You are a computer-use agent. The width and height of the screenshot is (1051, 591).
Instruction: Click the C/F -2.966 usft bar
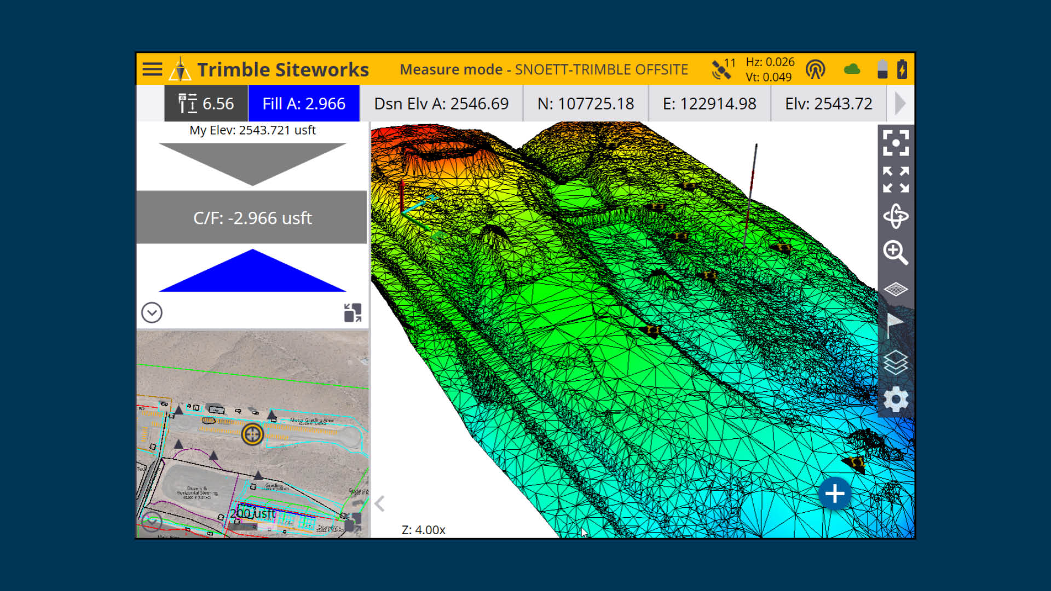tap(252, 218)
